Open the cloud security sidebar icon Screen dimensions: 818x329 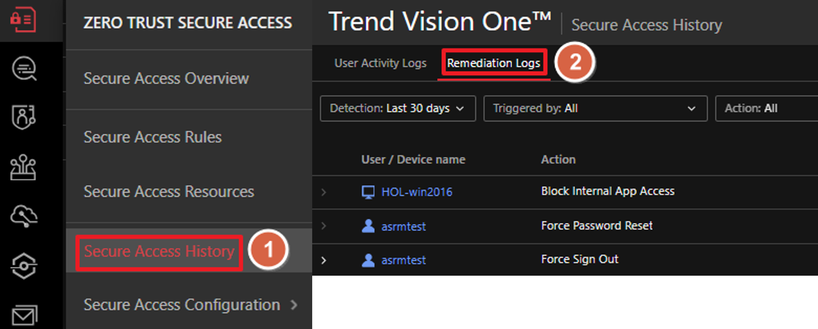click(24, 216)
